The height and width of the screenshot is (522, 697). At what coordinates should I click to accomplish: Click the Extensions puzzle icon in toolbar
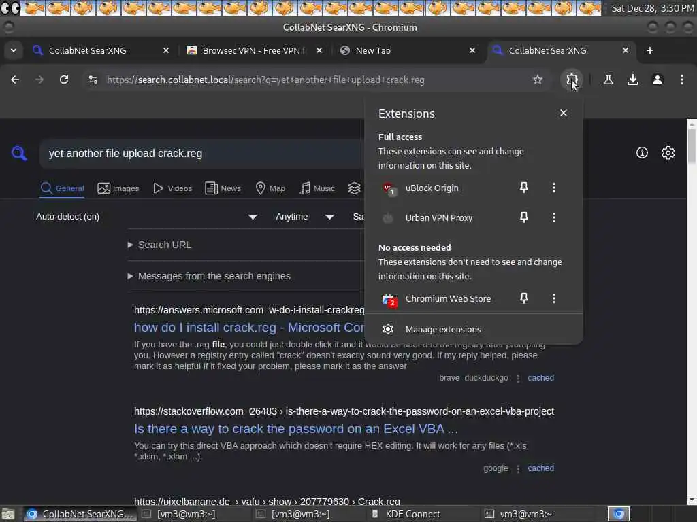(572, 80)
